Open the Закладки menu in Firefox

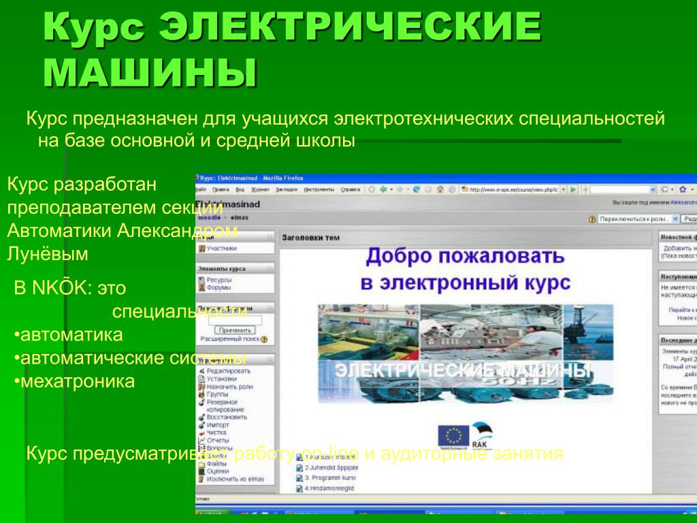pyautogui.click(x=287, y=190)
